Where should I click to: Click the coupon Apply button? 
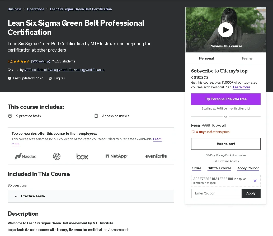click(x=251, y=193)
